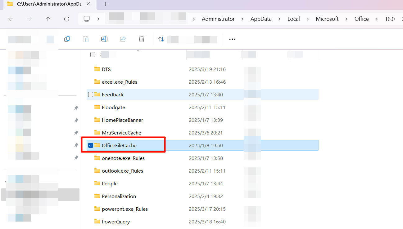Open the Sort options via the arrows icon
This screenshot has height=229, width=403.
pos(161,39)
